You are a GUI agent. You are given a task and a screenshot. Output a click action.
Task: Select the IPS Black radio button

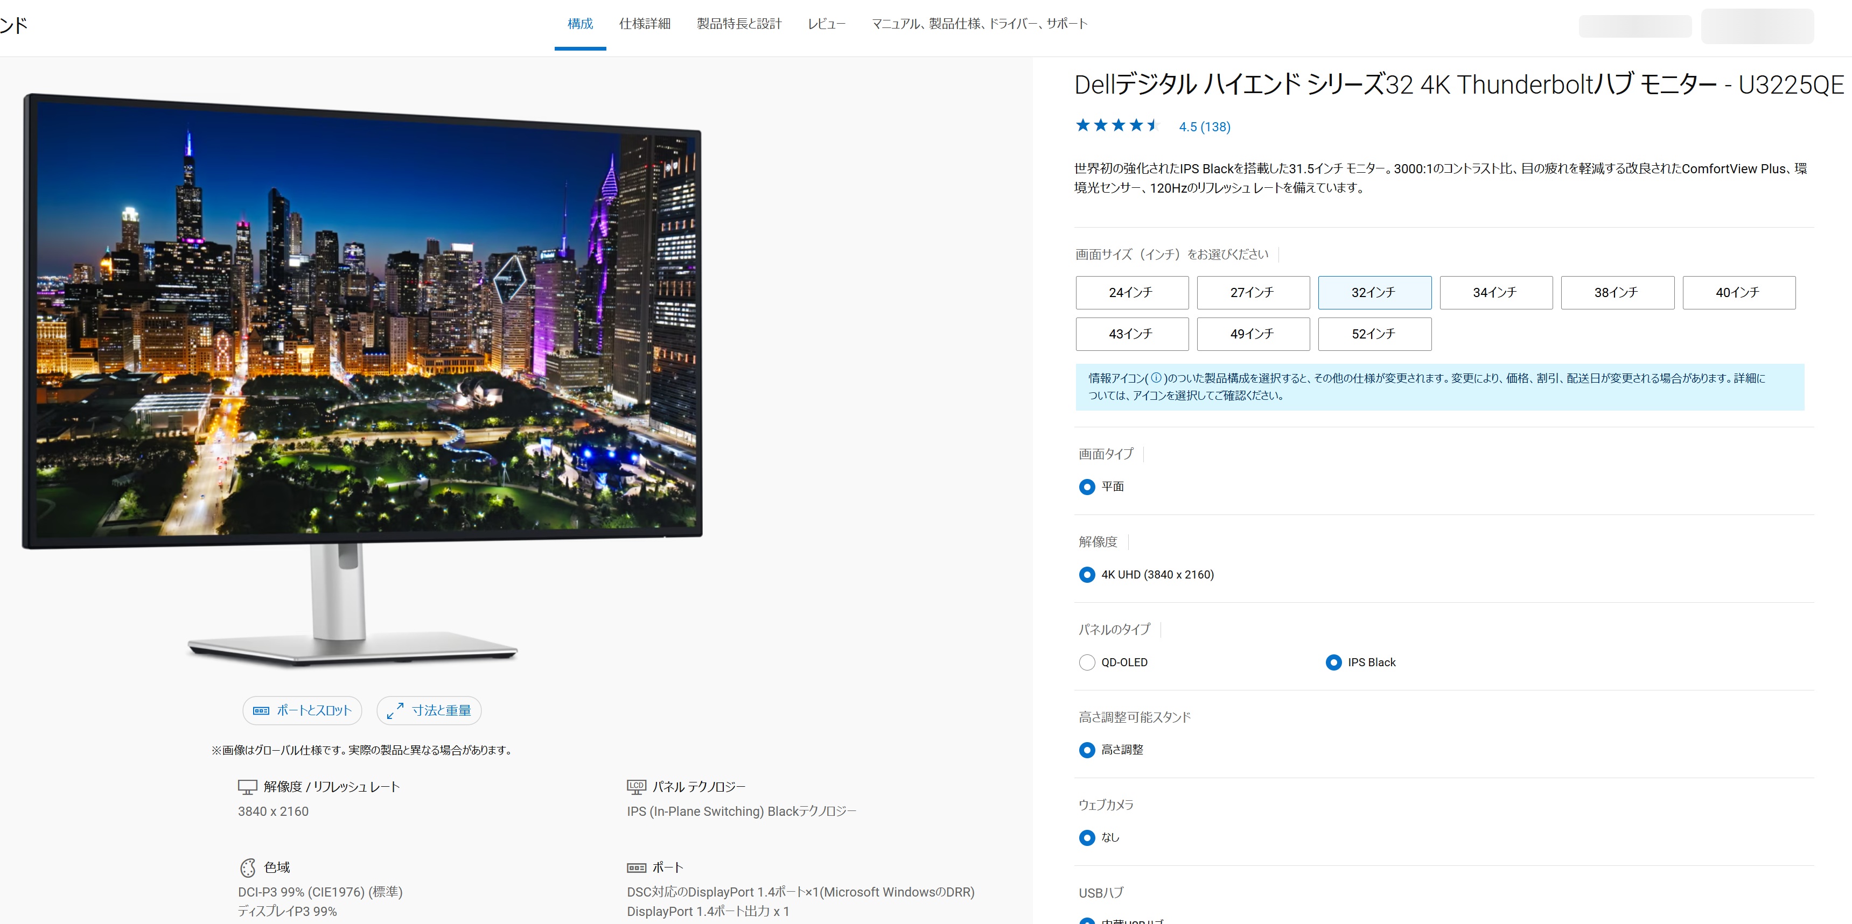[1333, 662]
